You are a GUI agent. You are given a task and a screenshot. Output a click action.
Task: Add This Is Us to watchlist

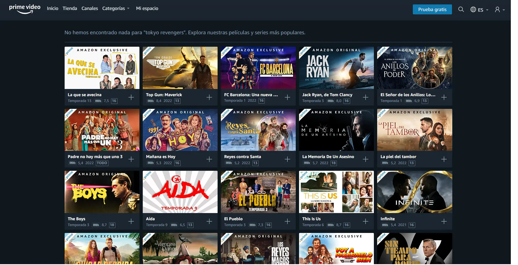[366, 221]
